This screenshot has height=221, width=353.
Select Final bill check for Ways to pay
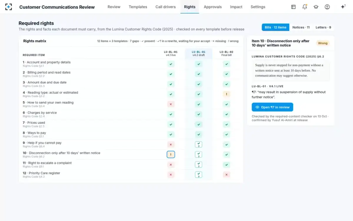[x=226, y=134]
